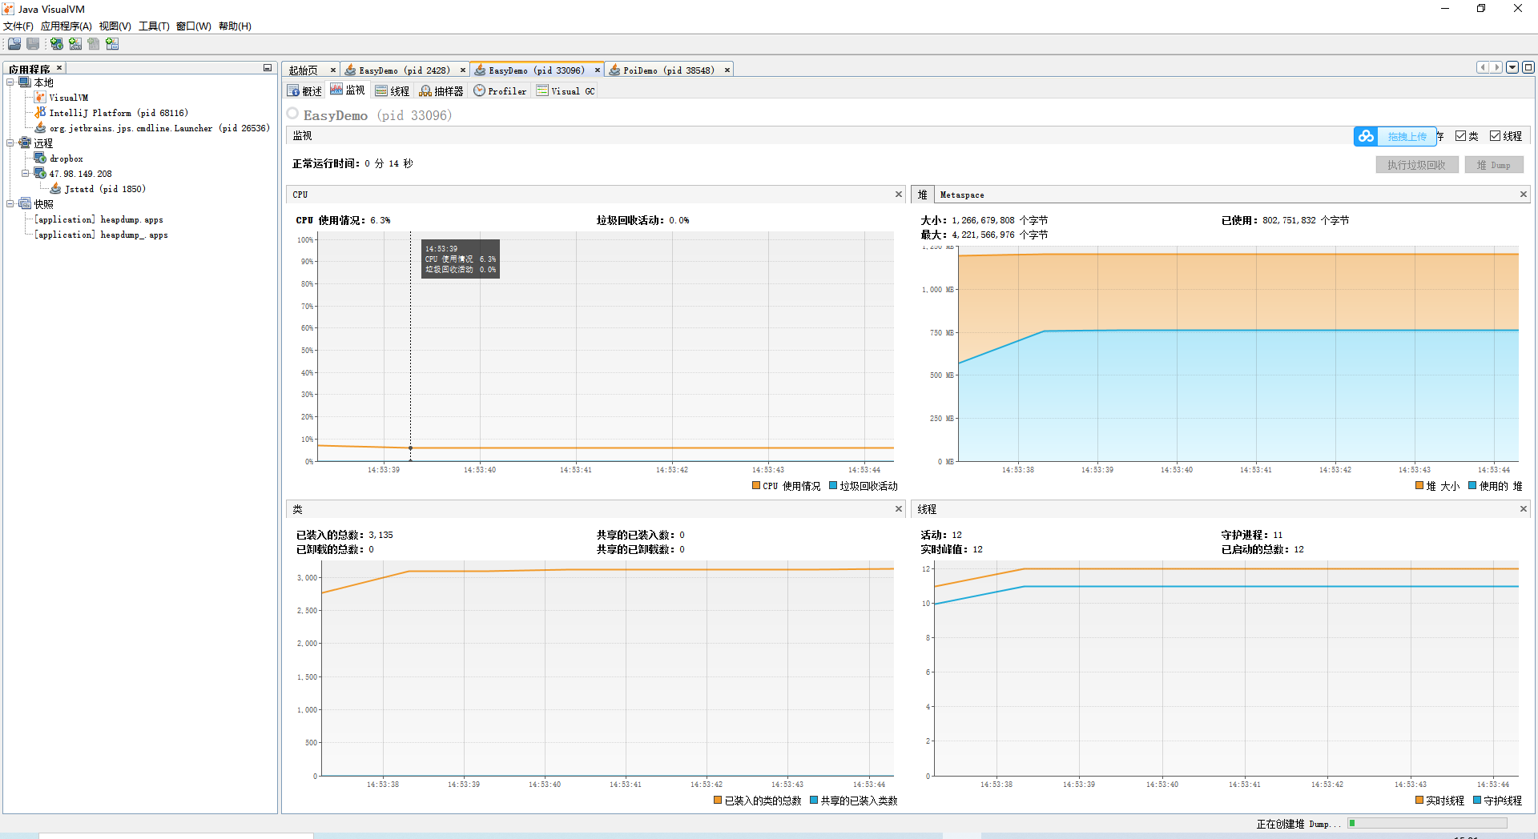The width and height of the screenshot is (1538, 839).
Task: Open the document list dropdown arrow
Action: click(1512, 68)
